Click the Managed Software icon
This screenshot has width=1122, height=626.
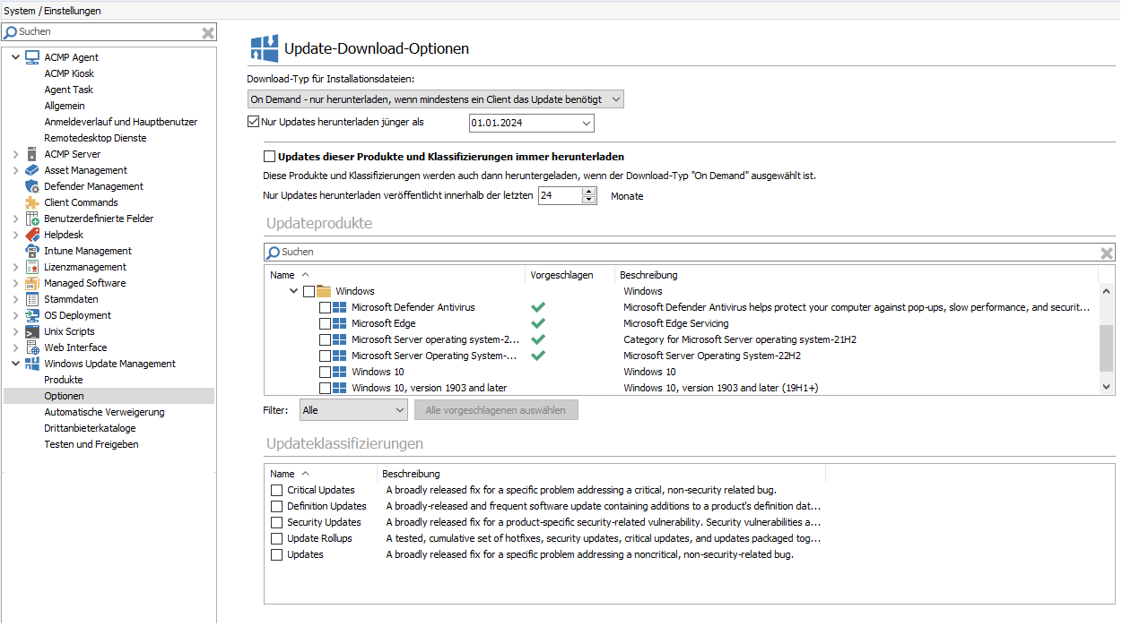32,283
